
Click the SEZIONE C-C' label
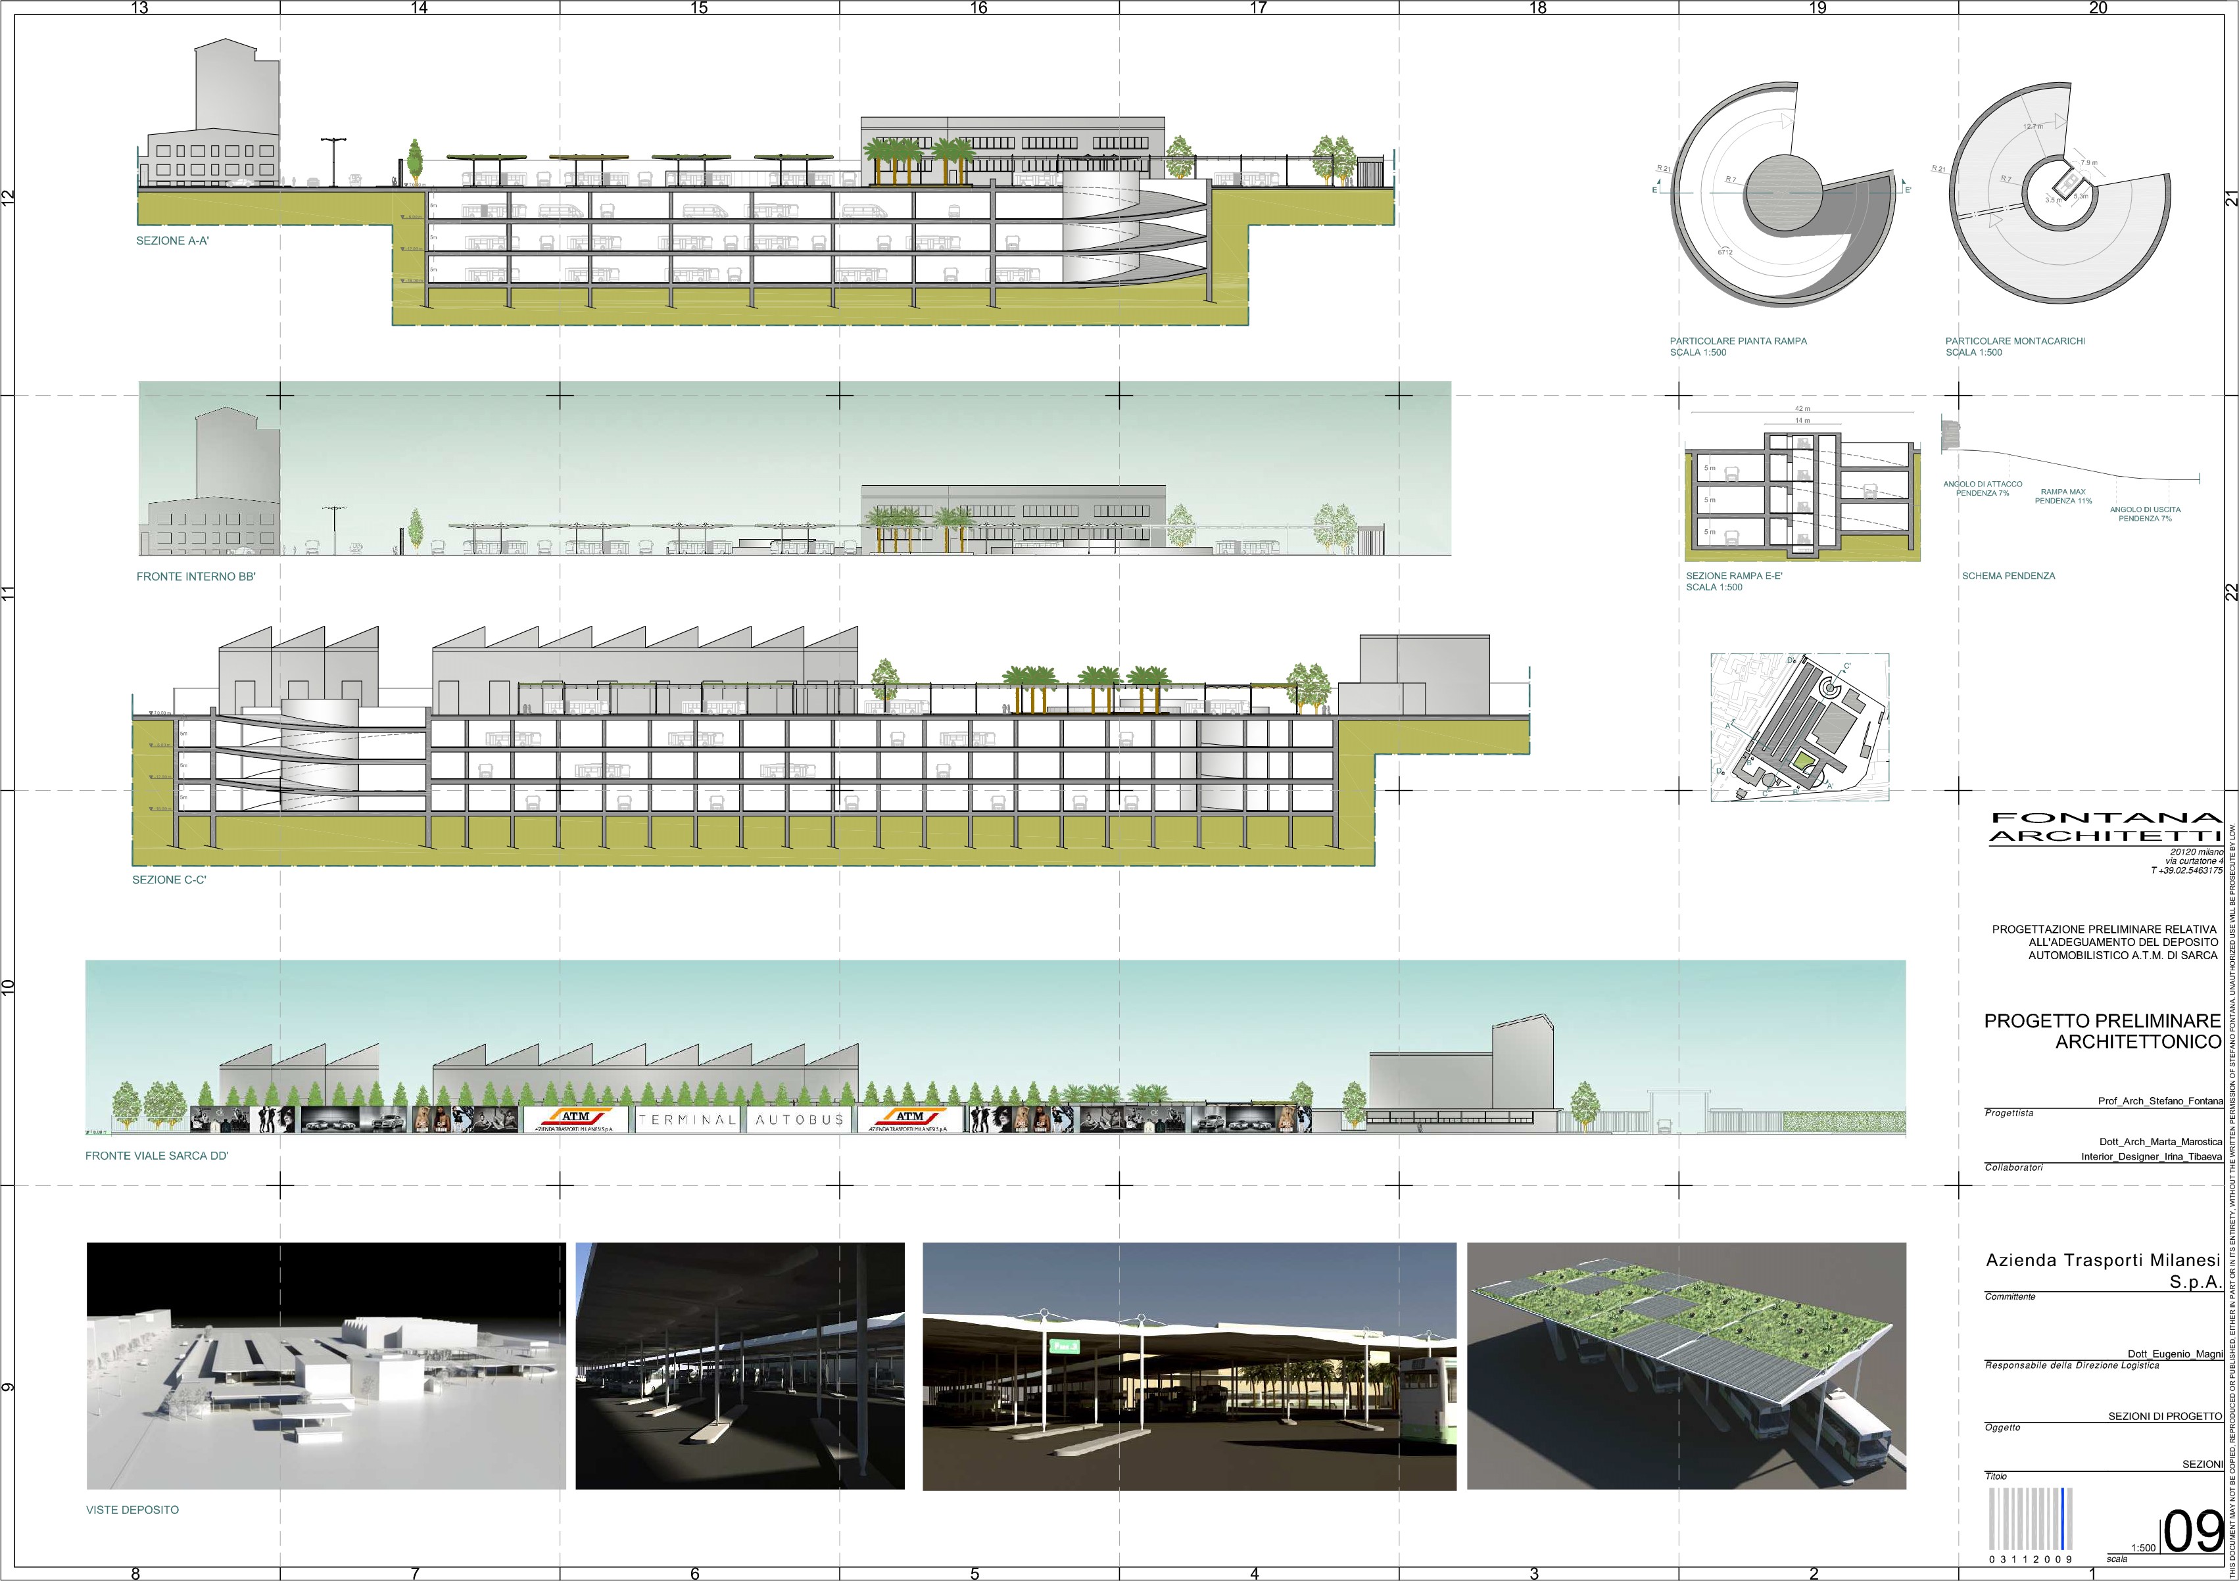170,879
